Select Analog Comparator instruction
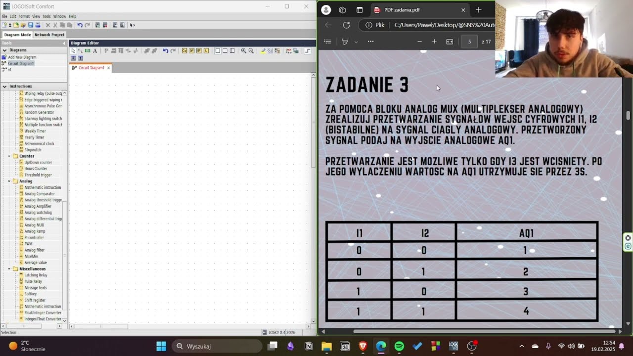633x356 pixels. click(x=40, y=194)
